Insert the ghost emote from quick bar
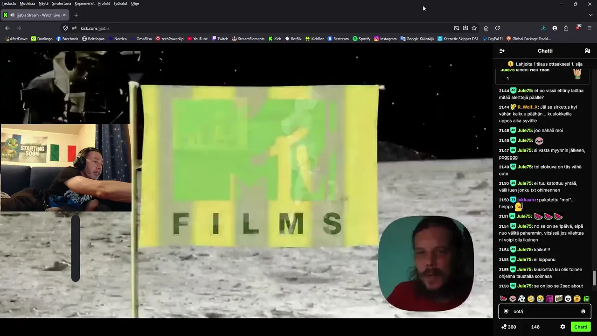This screenshot has width=597, height=336. 522,299
